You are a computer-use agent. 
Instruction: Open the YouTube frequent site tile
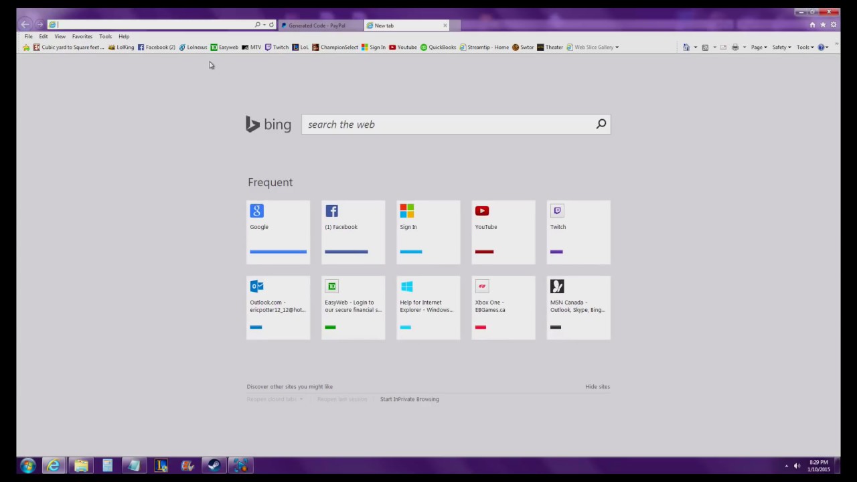[x=503, y=232]
